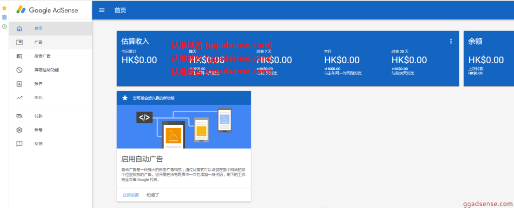The image size is (514, 208).
Task: Click the green clock icon at far left
Action: 4,26
